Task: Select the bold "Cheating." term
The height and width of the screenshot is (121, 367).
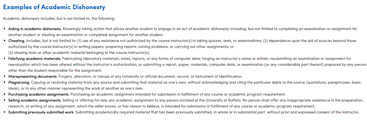Action: click(x=17, y=41)
